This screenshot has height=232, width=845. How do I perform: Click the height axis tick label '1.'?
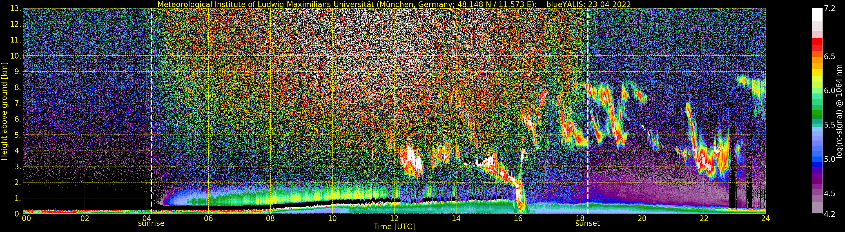coord(17,198)
